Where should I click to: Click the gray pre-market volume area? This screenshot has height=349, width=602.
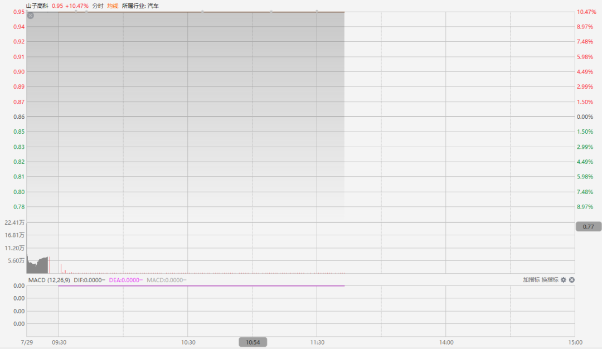click(x=38, y=266)
